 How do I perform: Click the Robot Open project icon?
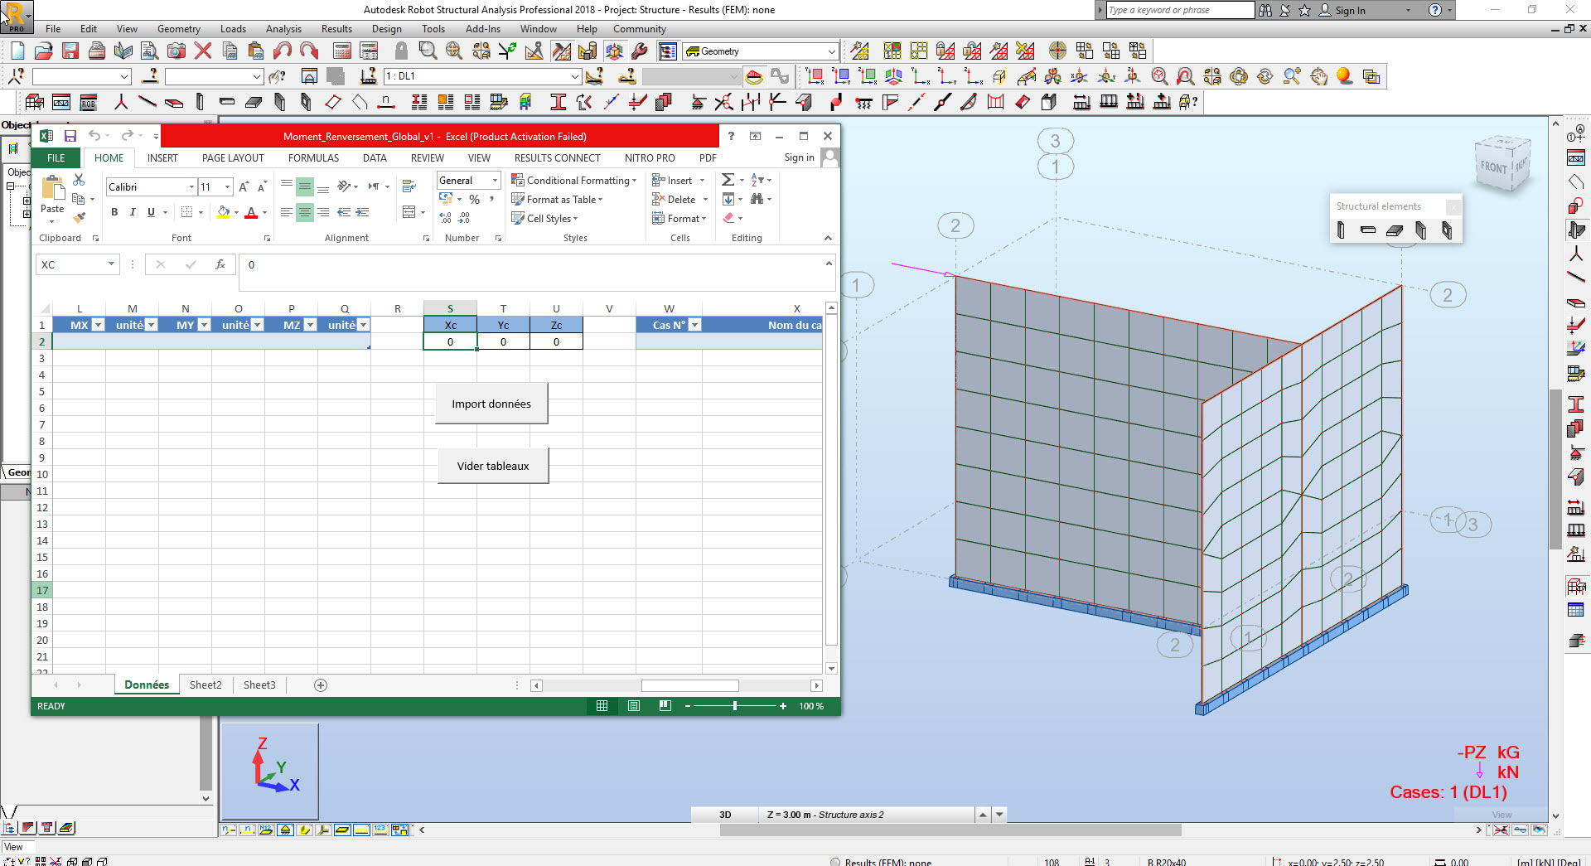[44, 51]
